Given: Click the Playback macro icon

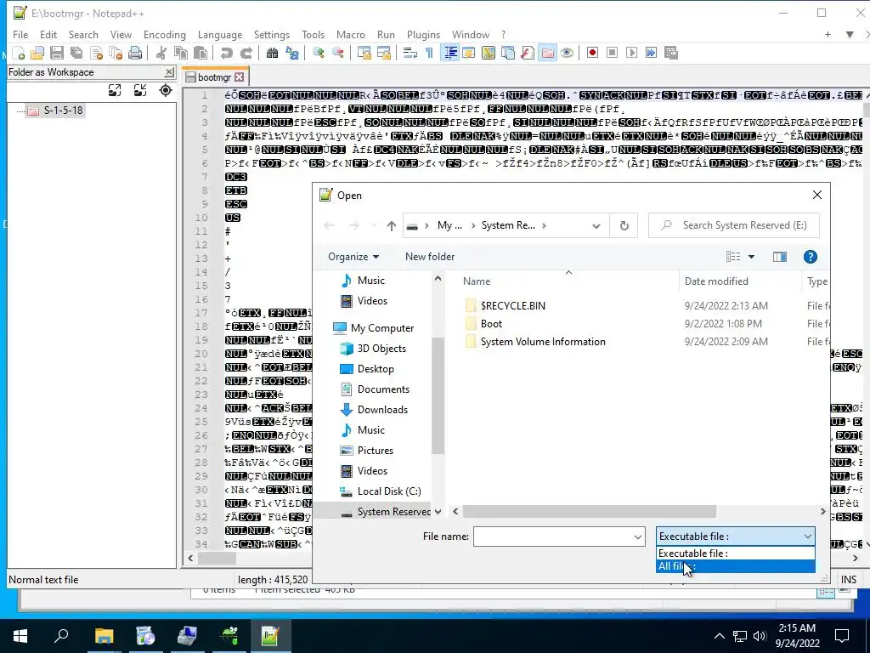Looking at the screenshot, I should 631,53.
